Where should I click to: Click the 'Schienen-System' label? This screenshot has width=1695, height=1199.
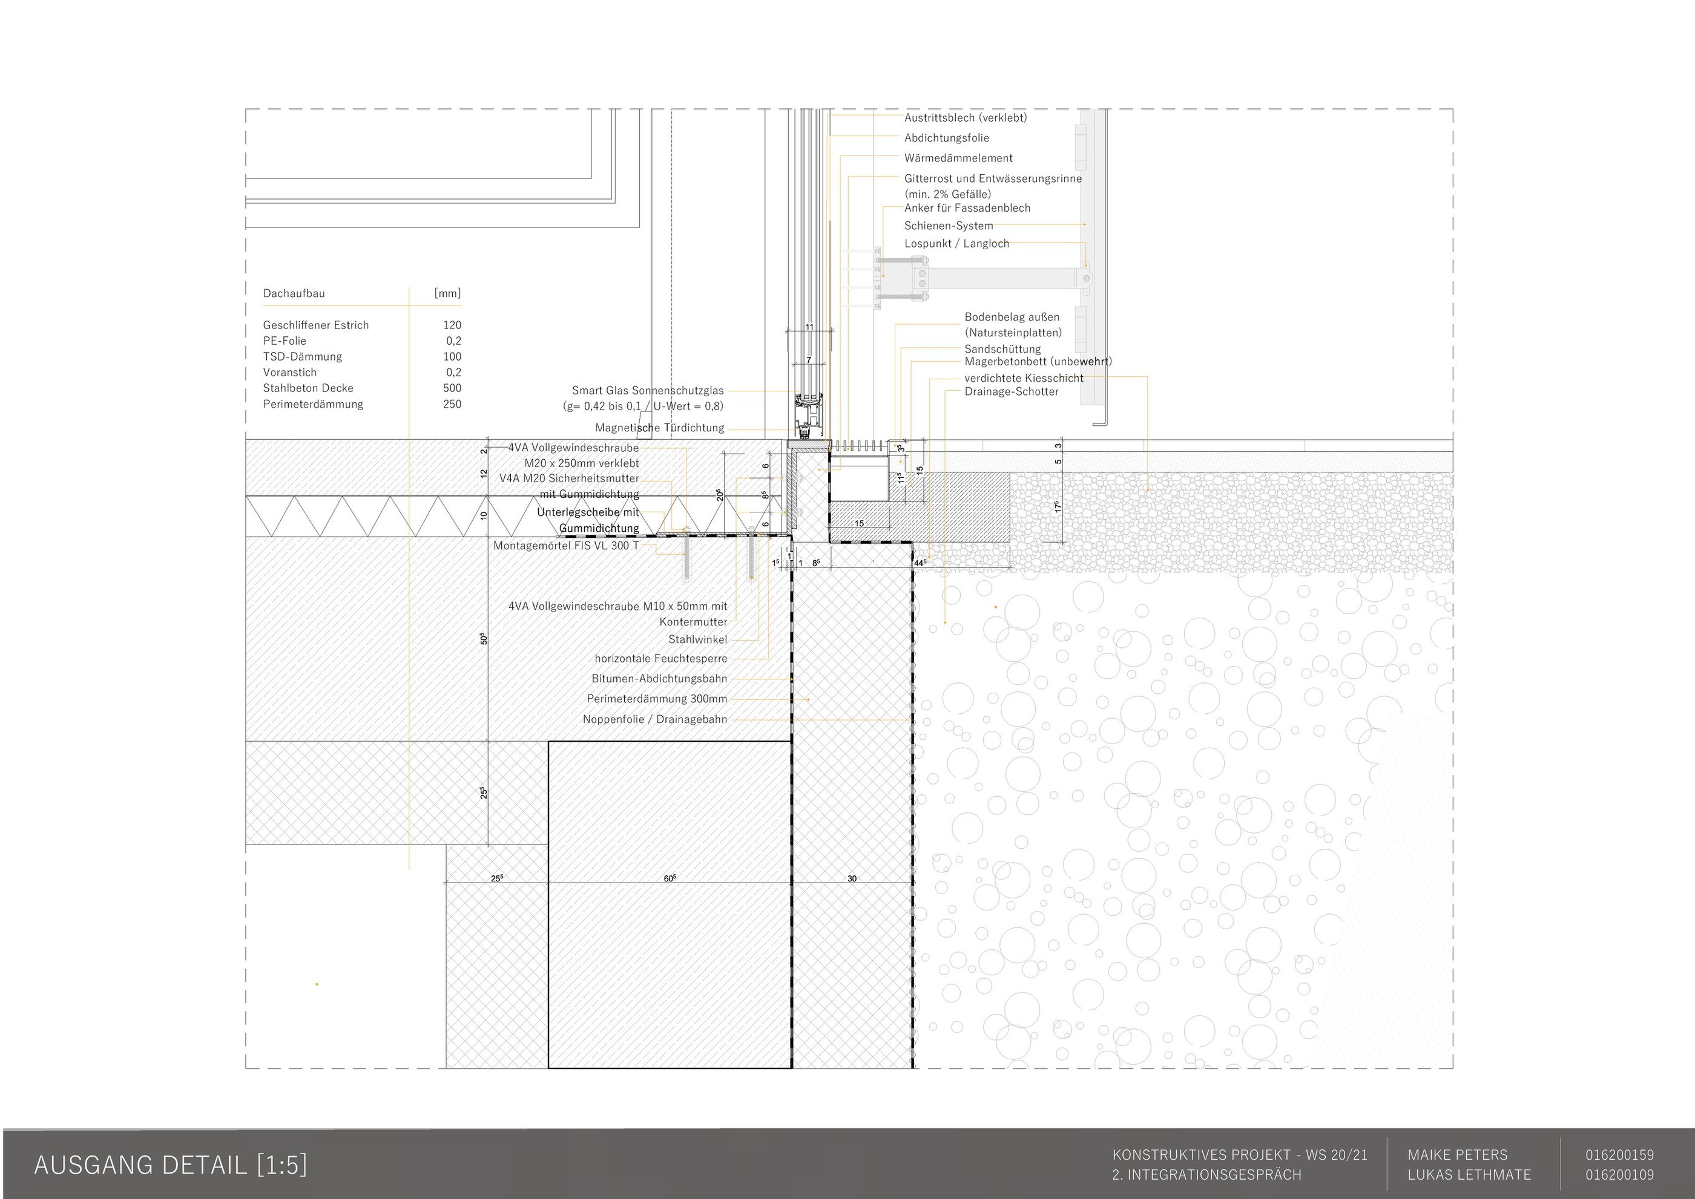click(x=948, y=226)
